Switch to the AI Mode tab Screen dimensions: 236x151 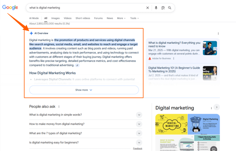[34, 18]
